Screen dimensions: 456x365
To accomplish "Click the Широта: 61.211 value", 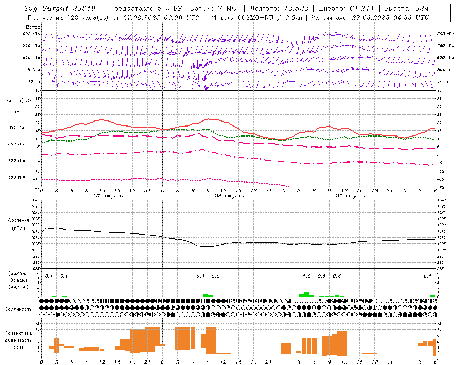I will (346, 9).
